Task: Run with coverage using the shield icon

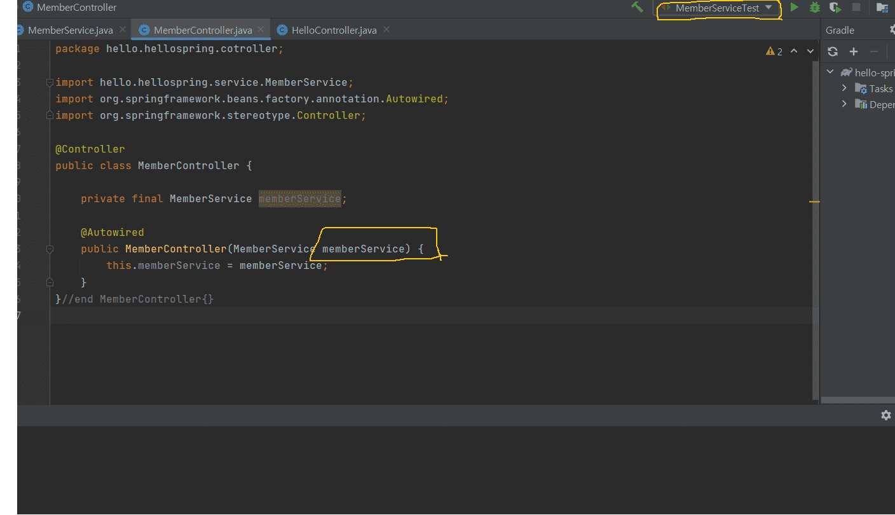Action: click(x=835, y=8)
